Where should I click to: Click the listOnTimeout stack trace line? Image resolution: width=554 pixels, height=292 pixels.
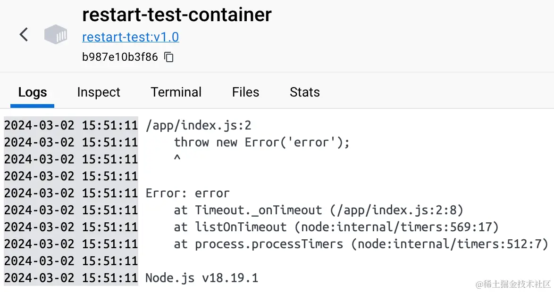pos(336,227)
